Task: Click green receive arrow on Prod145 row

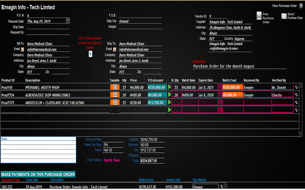Action: [170, 87]
